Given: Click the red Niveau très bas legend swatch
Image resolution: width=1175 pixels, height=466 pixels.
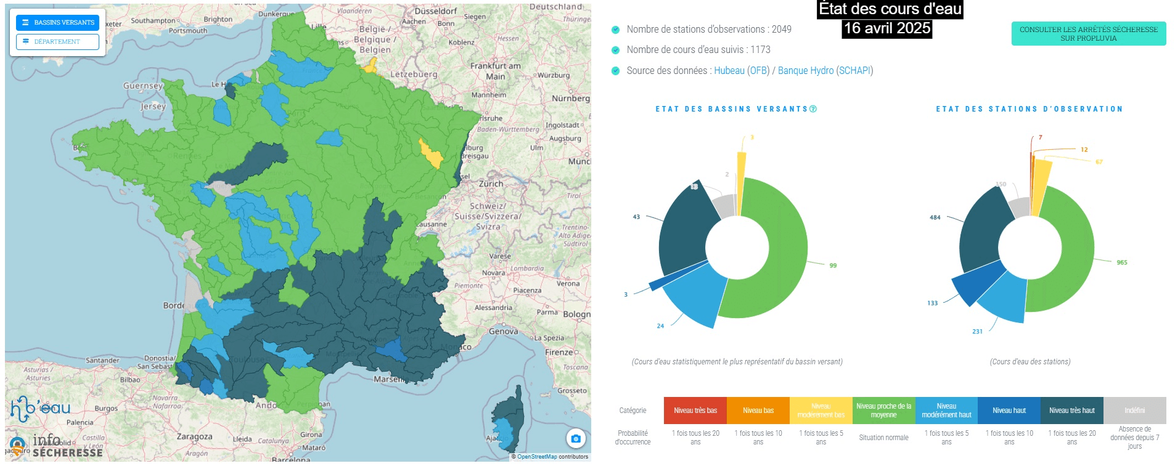Looking at the screenshot, I should [695, 411].
